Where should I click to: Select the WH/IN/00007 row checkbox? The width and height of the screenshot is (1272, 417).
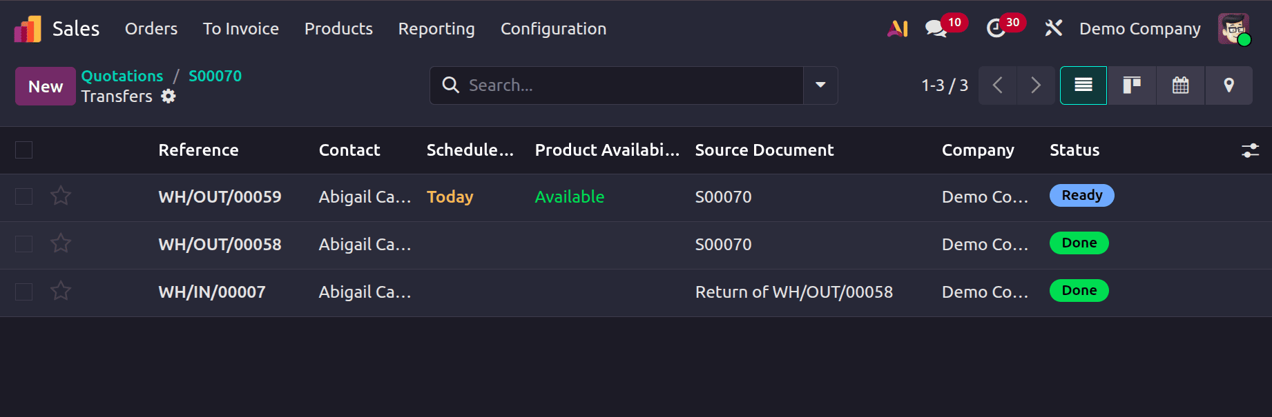pos(24,292)
